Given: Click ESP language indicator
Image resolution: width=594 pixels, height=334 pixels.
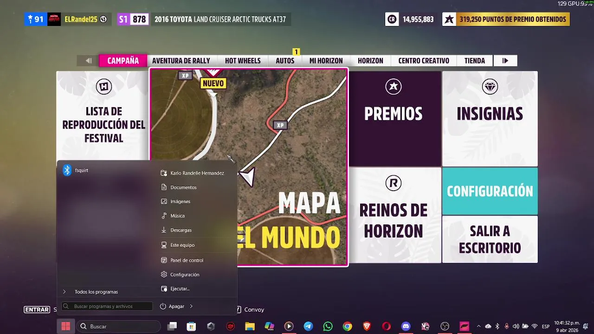Looking at the screenshot, I should tap(546, 327).
